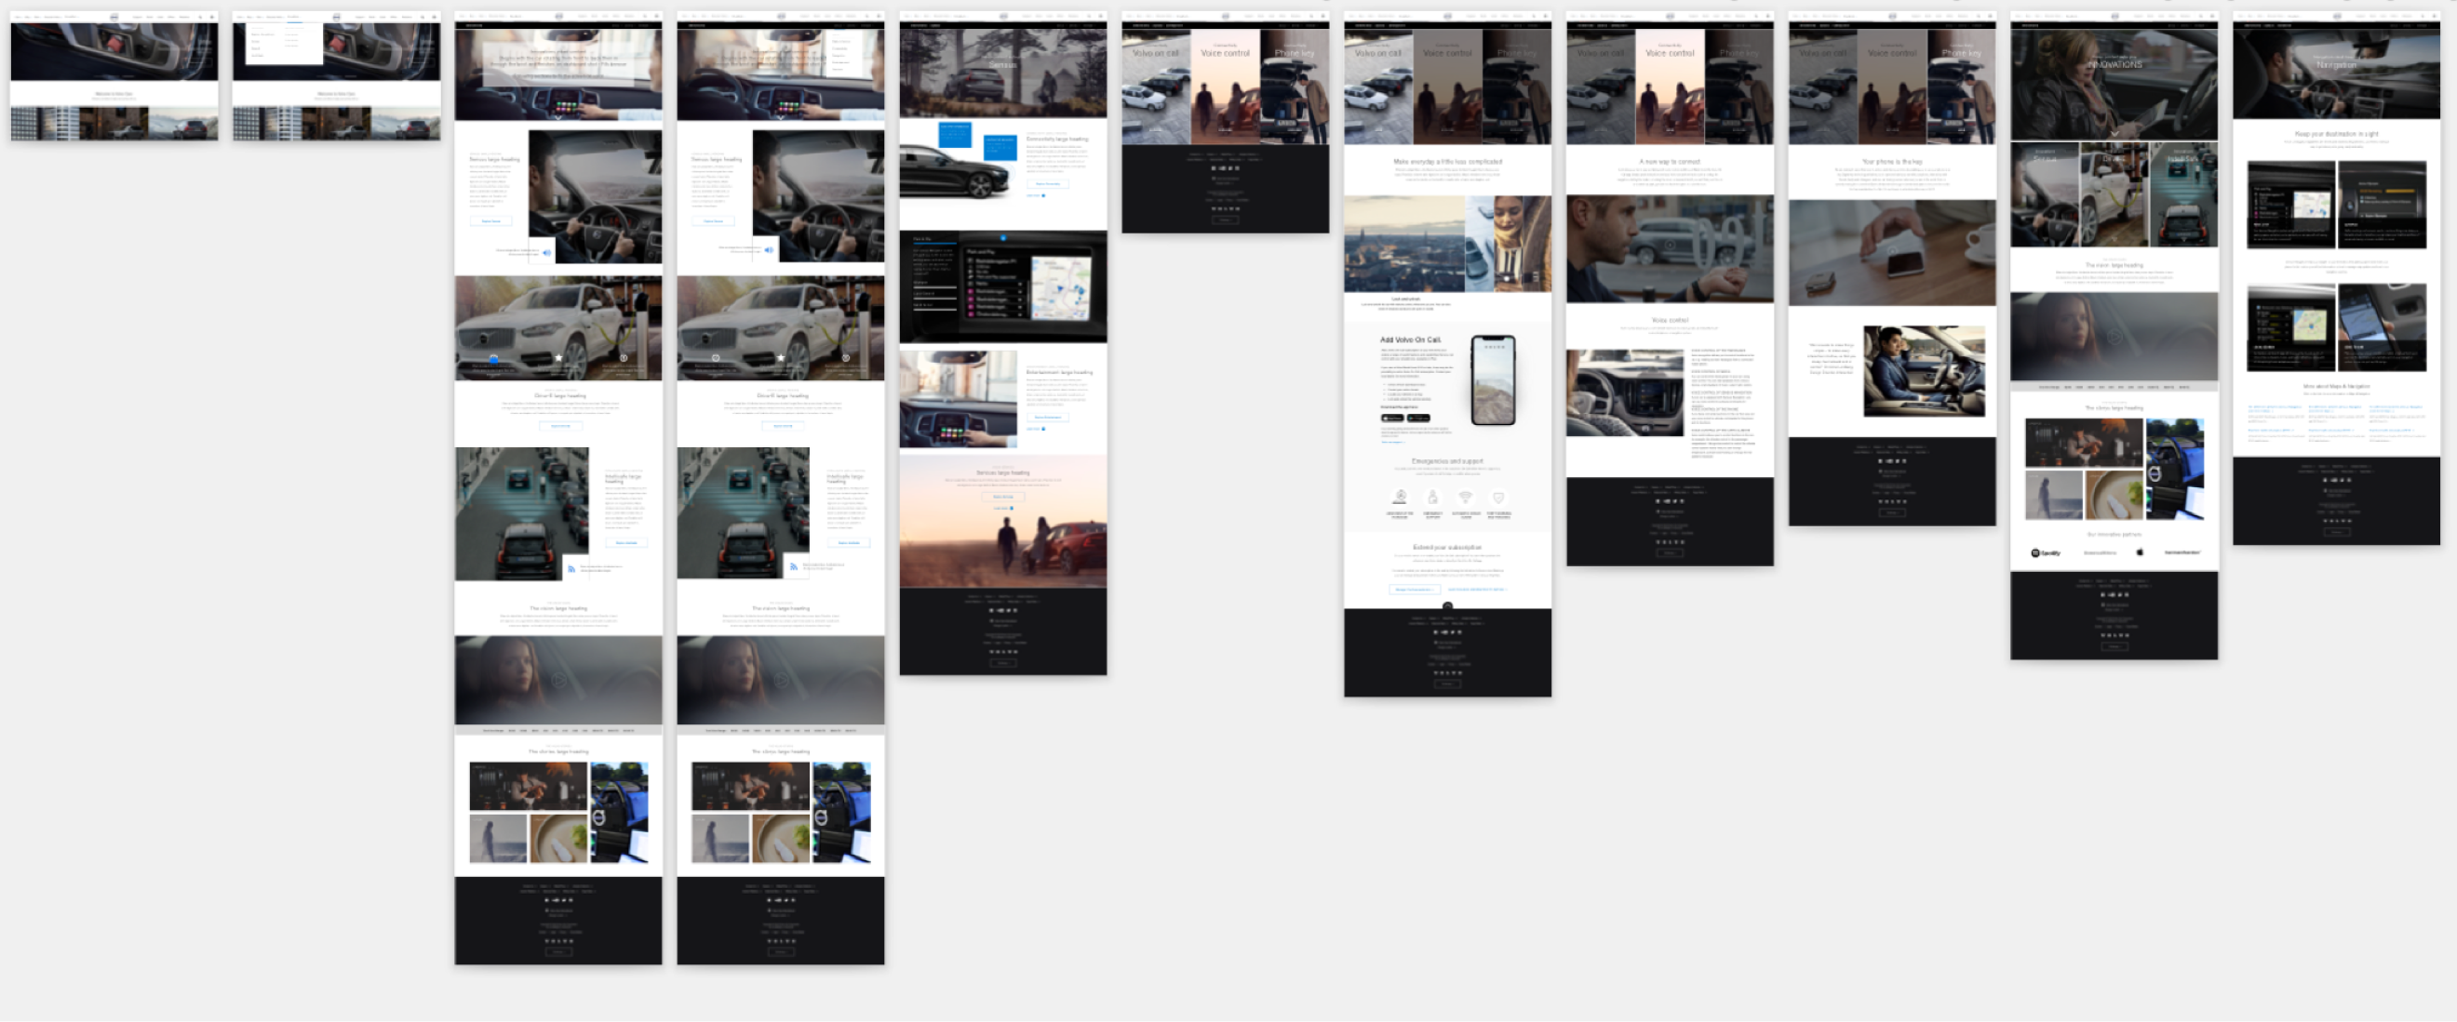The image size is (2457, 1022).
Task: Click the smartphone mockup beside Add Volvo On Call
Action: tap(1493, 379)
